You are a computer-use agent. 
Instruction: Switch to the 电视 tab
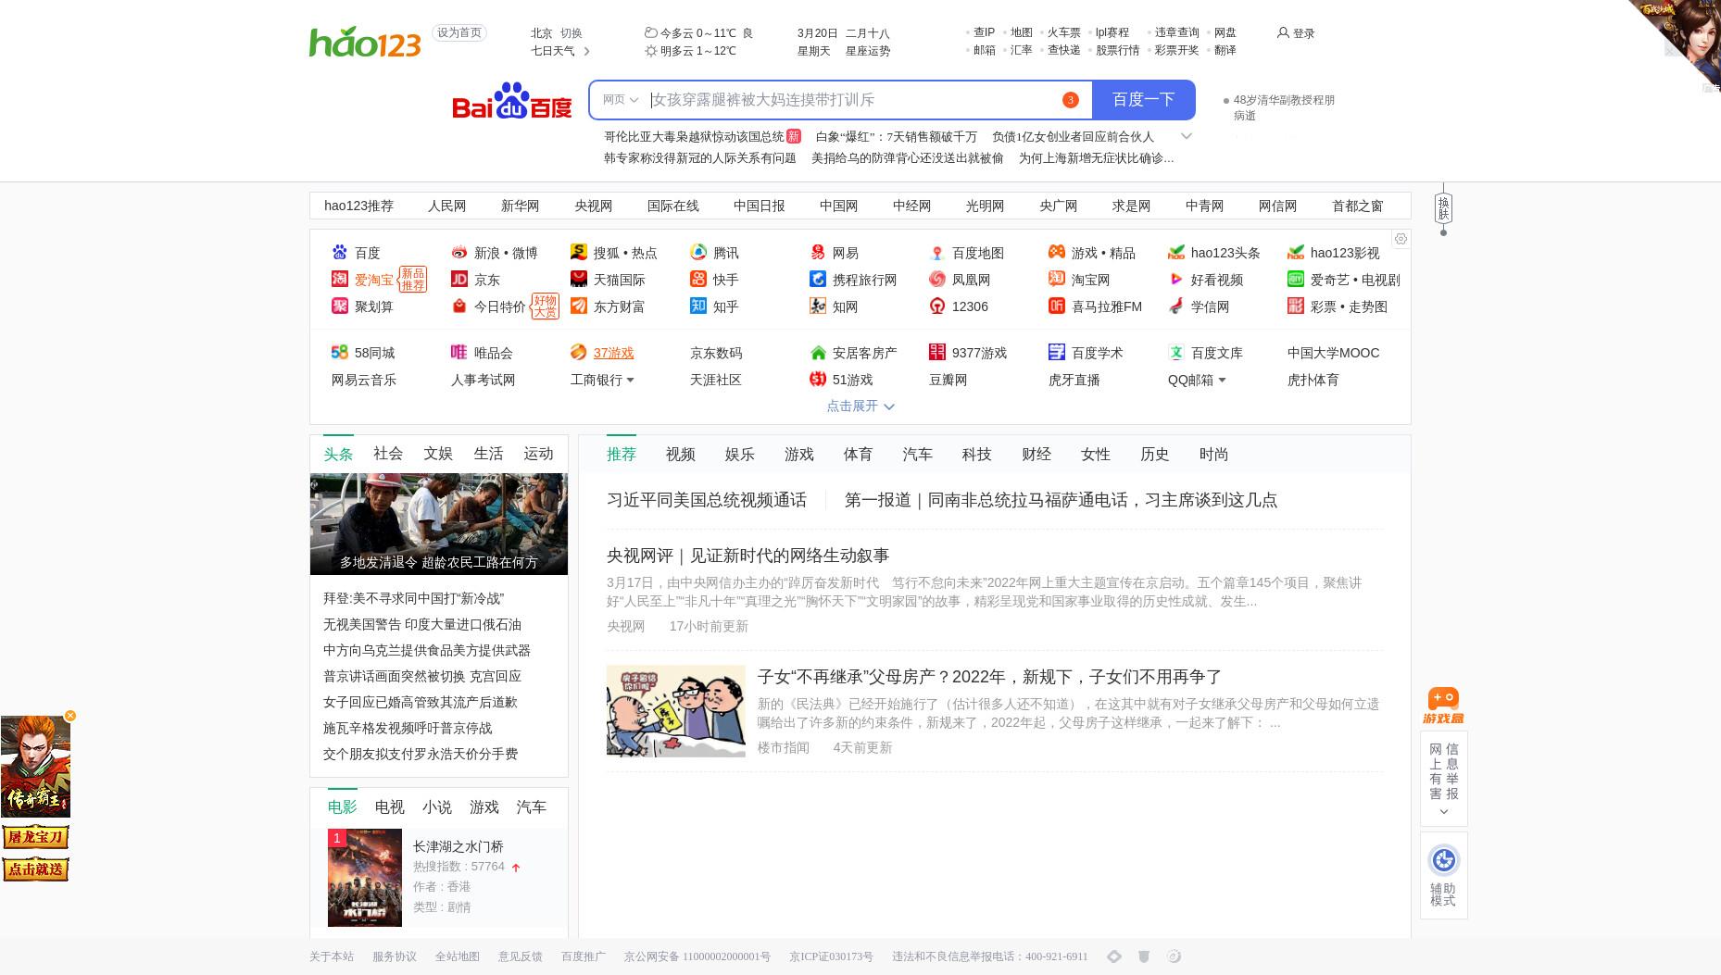(x=389, y=806)
